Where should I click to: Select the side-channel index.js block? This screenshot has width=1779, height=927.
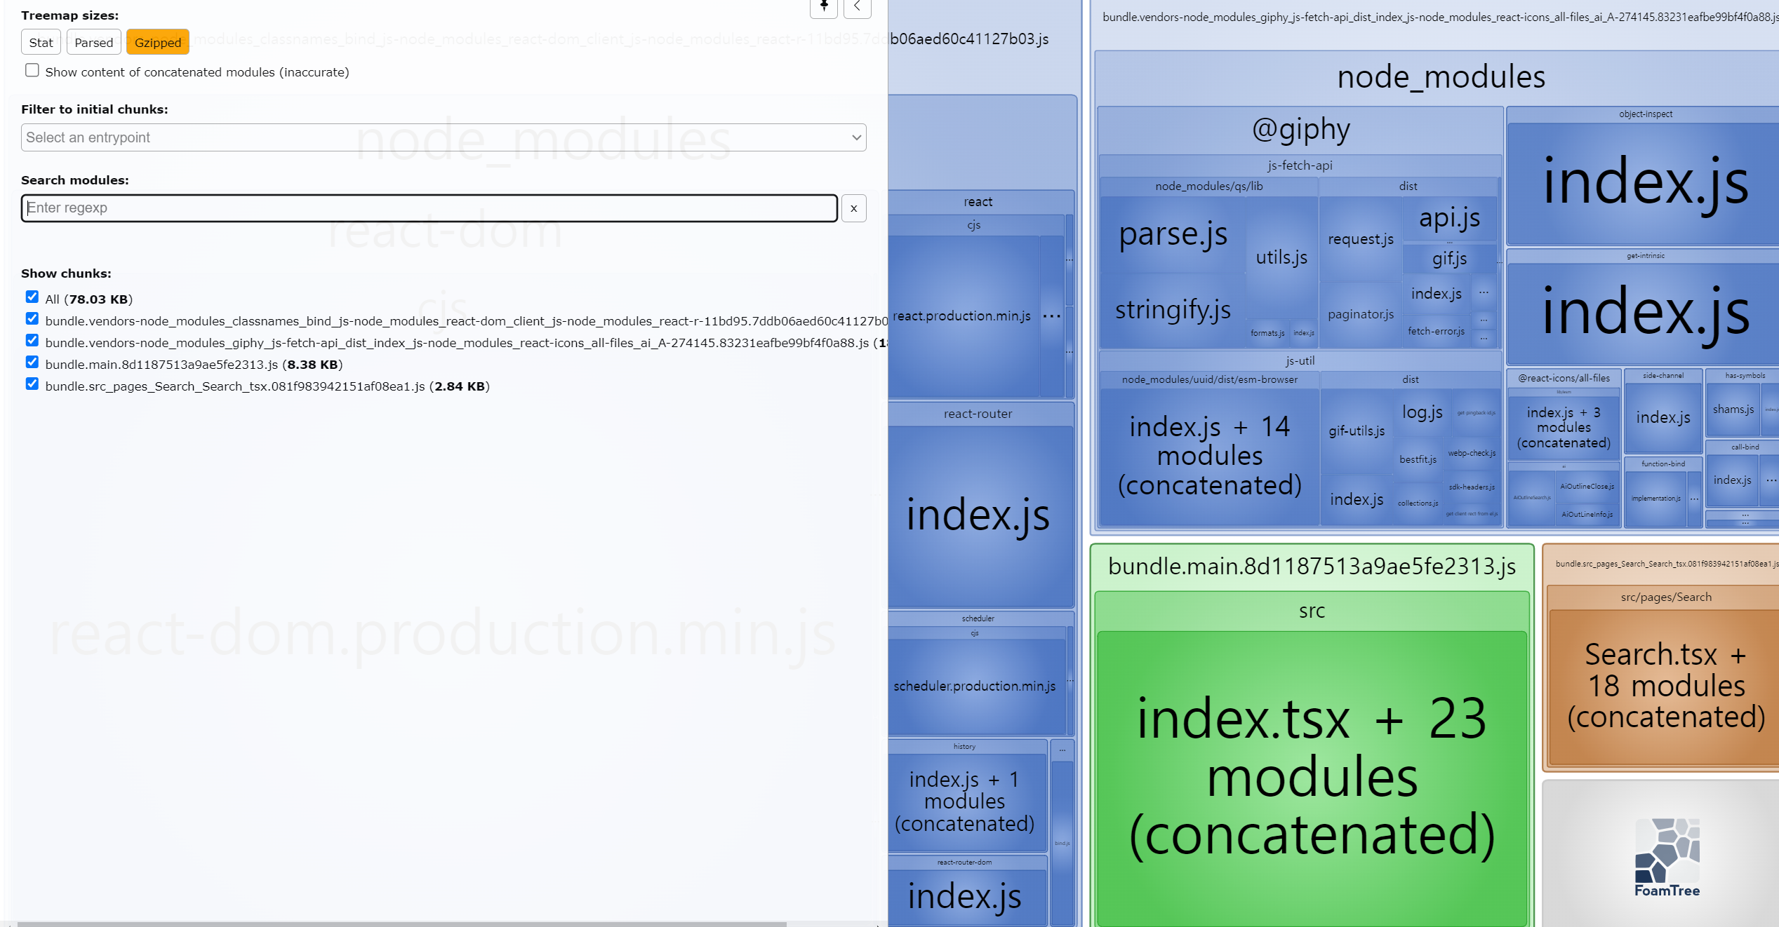[x=1663, y=418]
